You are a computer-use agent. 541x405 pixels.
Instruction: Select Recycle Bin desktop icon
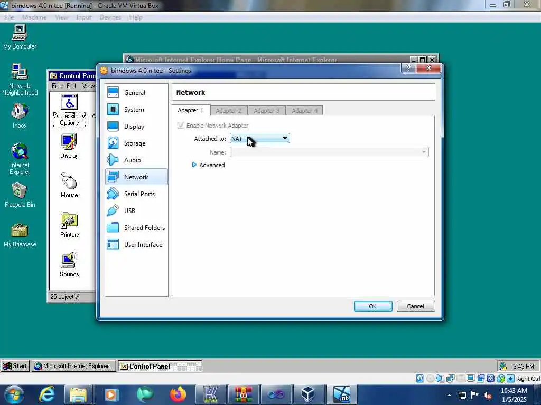tap(20, 195)
